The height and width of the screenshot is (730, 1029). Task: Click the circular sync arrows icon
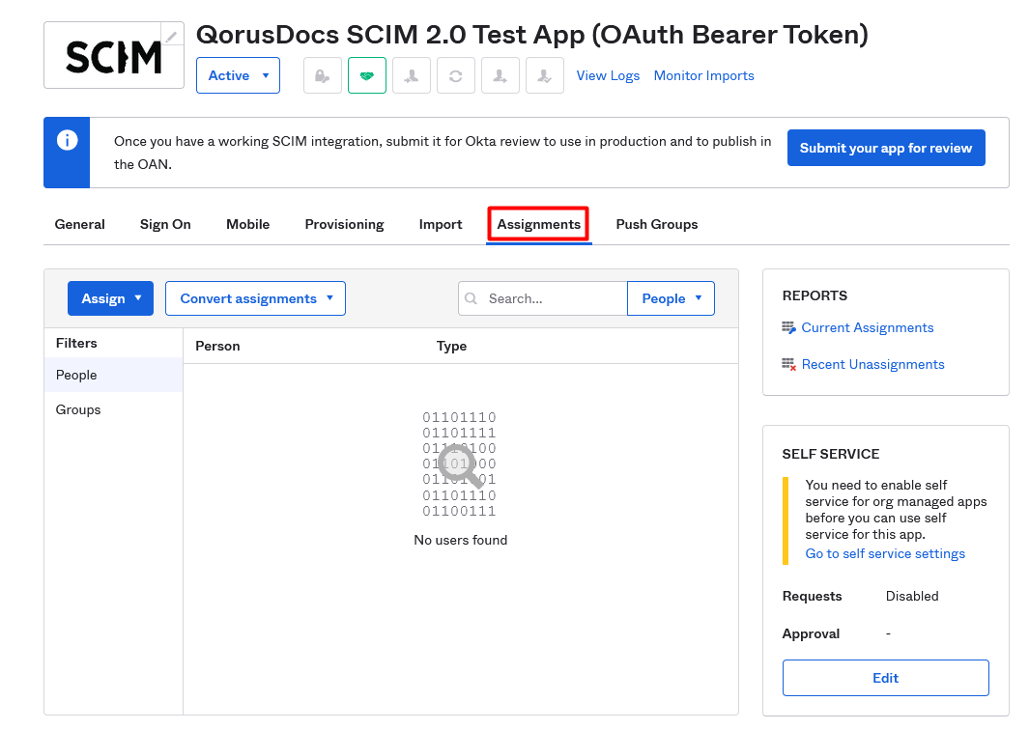456,75
